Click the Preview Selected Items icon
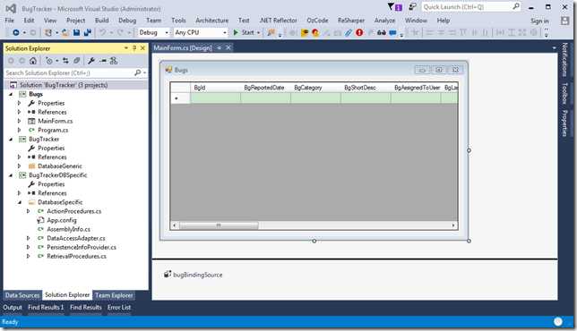The height and width of the screenshot is (331, 577). click(103, 61)
